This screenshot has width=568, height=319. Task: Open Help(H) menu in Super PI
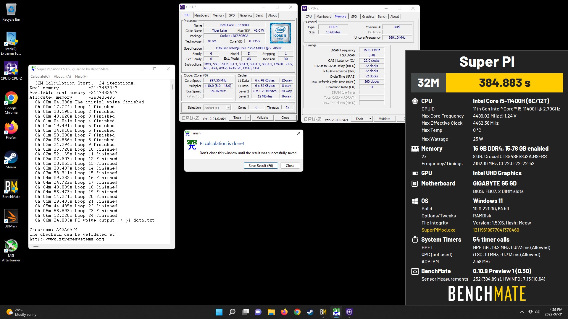(81, 77)
